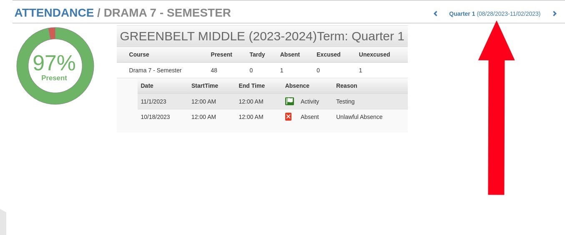Click the 97% Present donut chart

[55, 66]
